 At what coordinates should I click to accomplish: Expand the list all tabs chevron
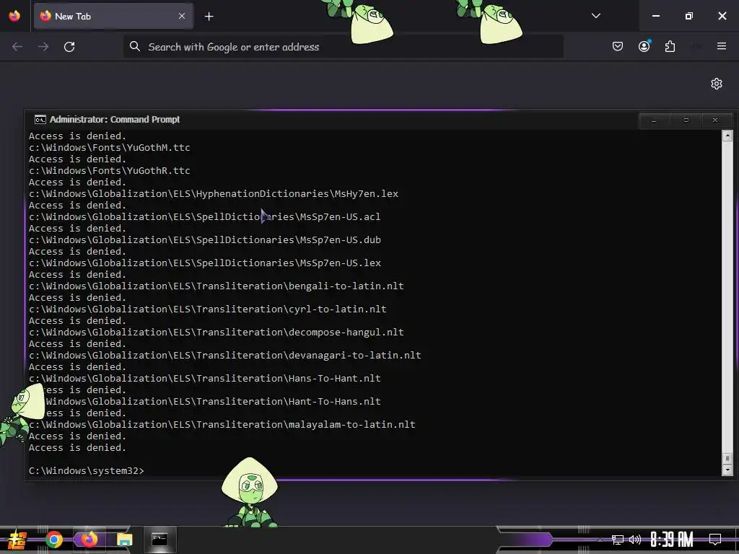595,16
